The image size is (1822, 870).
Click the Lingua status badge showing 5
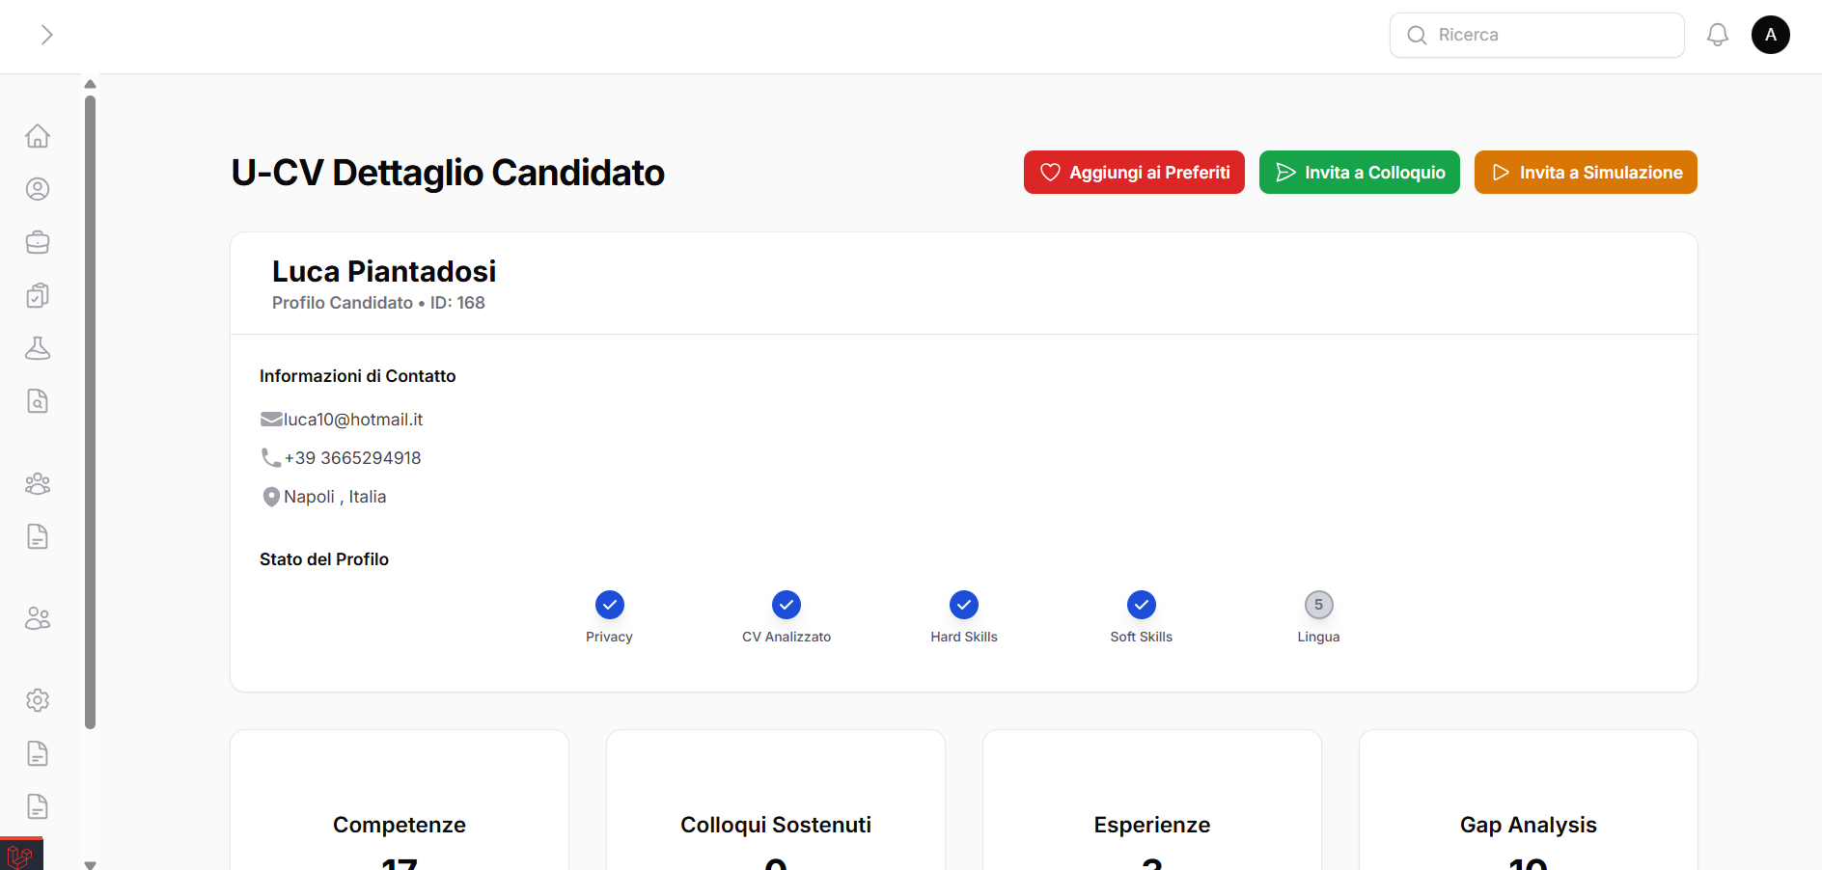point(1318,605)
